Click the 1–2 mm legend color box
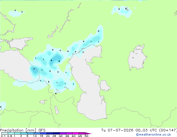 tap(18, 133)
